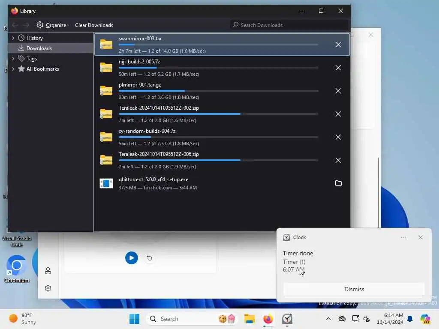The height and width of the screenshot is (329, 439).
Task: Open Clock notification more options
Action: 403,237
